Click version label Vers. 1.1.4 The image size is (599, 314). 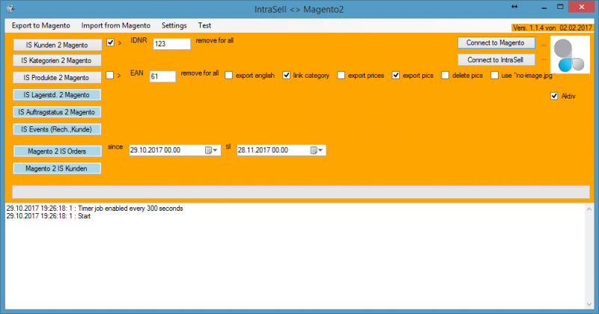click(552, 28)
